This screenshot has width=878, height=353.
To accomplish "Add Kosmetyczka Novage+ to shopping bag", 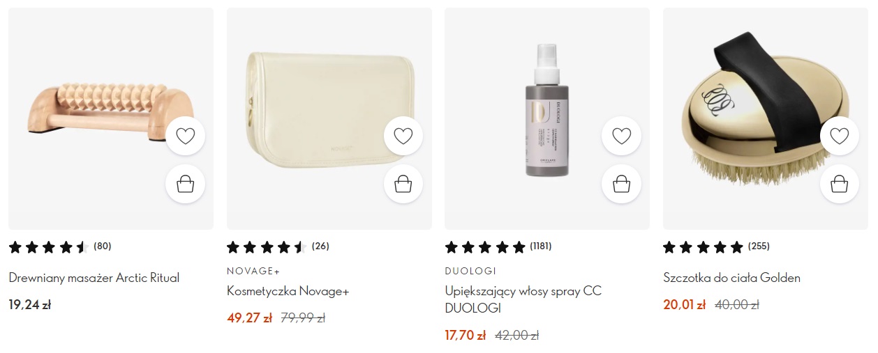I will click(403, 184).
